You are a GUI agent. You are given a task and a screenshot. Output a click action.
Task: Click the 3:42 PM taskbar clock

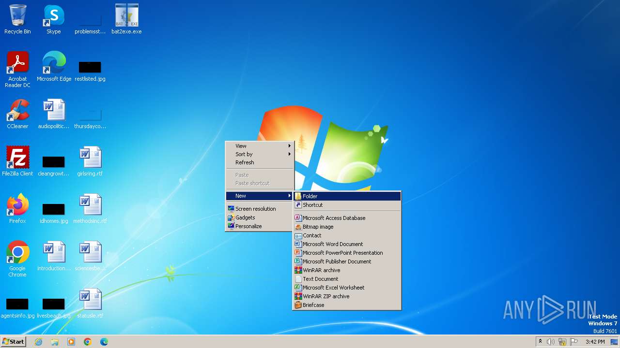click(595, 342)
